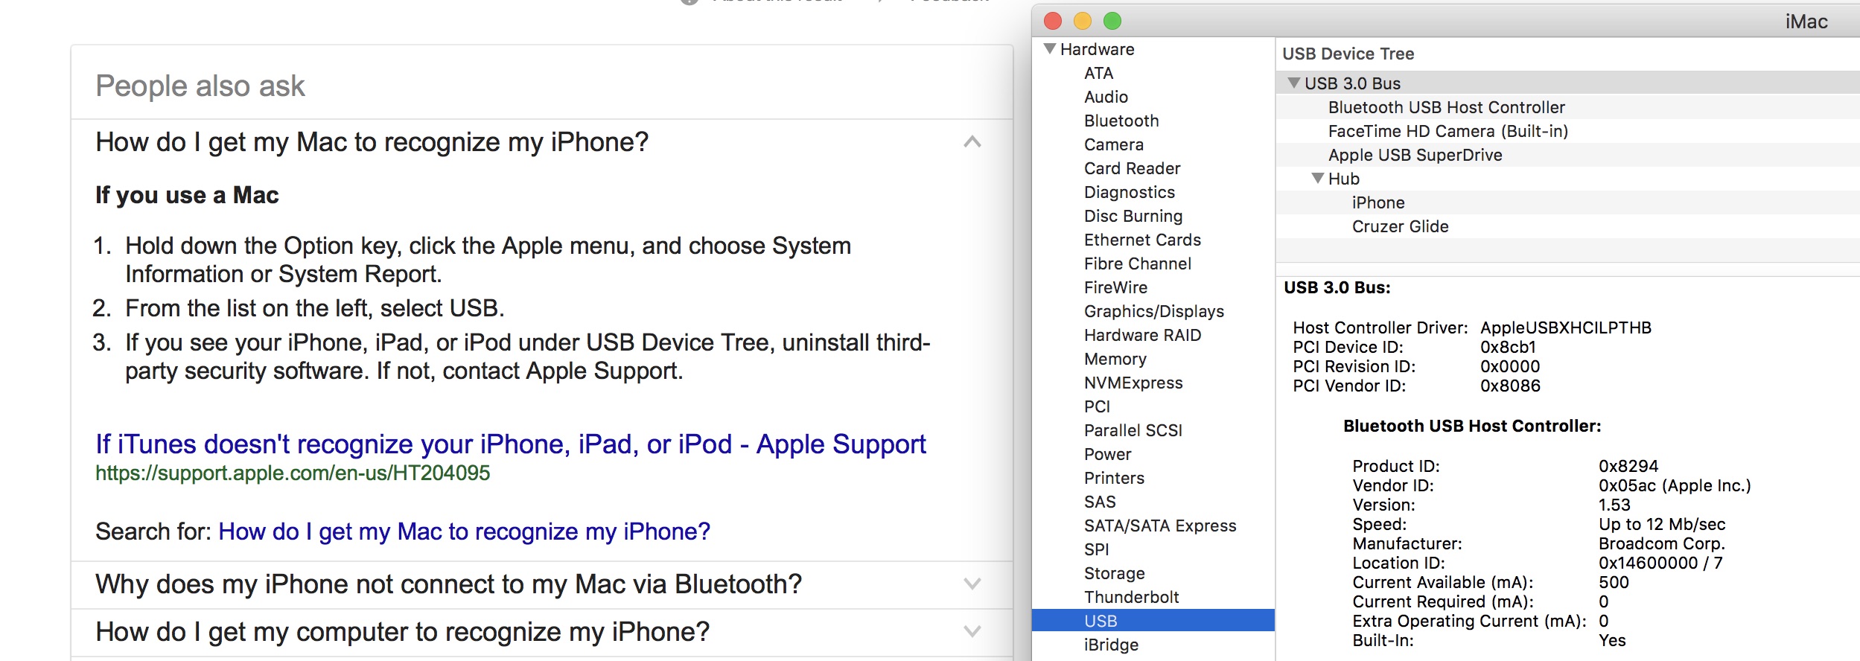
Task: Select Storage in the sidebar
Action: coord(1115,573)
